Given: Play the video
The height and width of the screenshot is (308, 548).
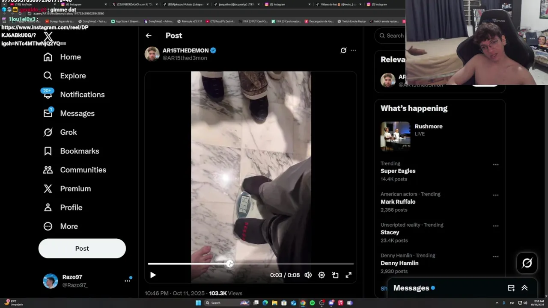Looking at the screenshot, I should (153, 275).
